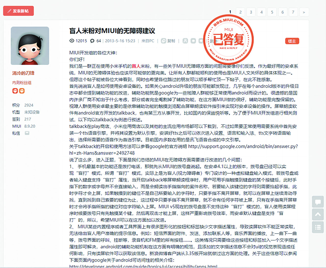
Task: Click the 复制 copy link button
Action: click(168, 41)
